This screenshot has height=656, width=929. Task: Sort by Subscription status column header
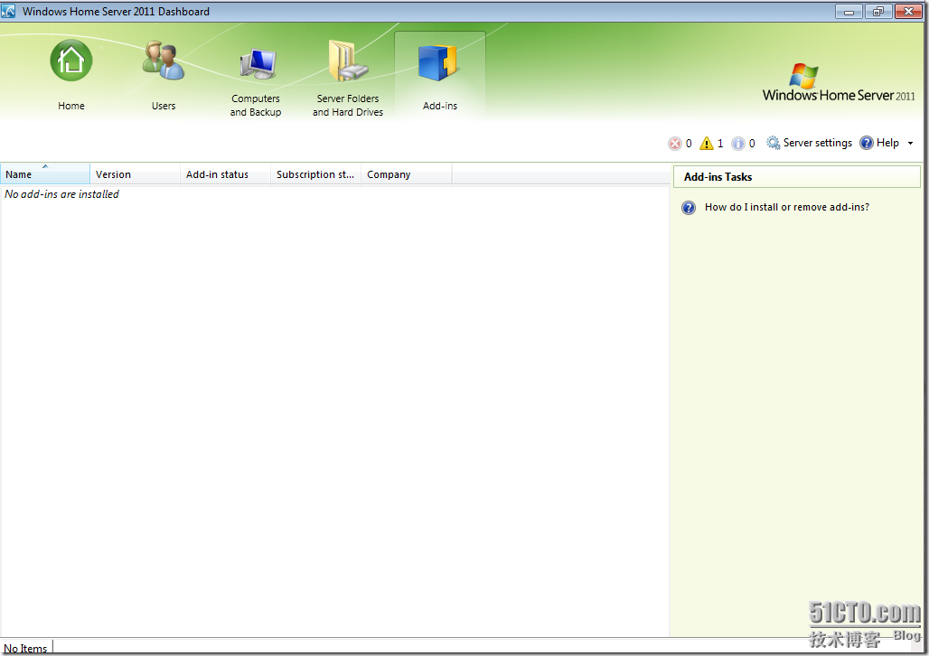click(315, 174)
